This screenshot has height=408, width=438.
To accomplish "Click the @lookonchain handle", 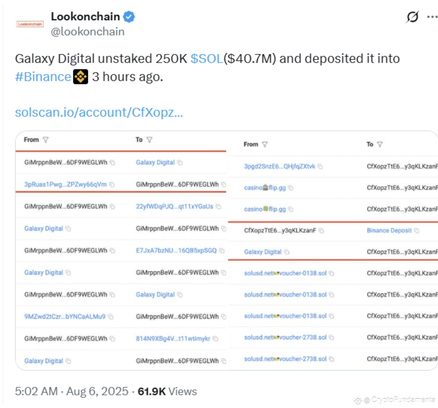I will [87, 32].
